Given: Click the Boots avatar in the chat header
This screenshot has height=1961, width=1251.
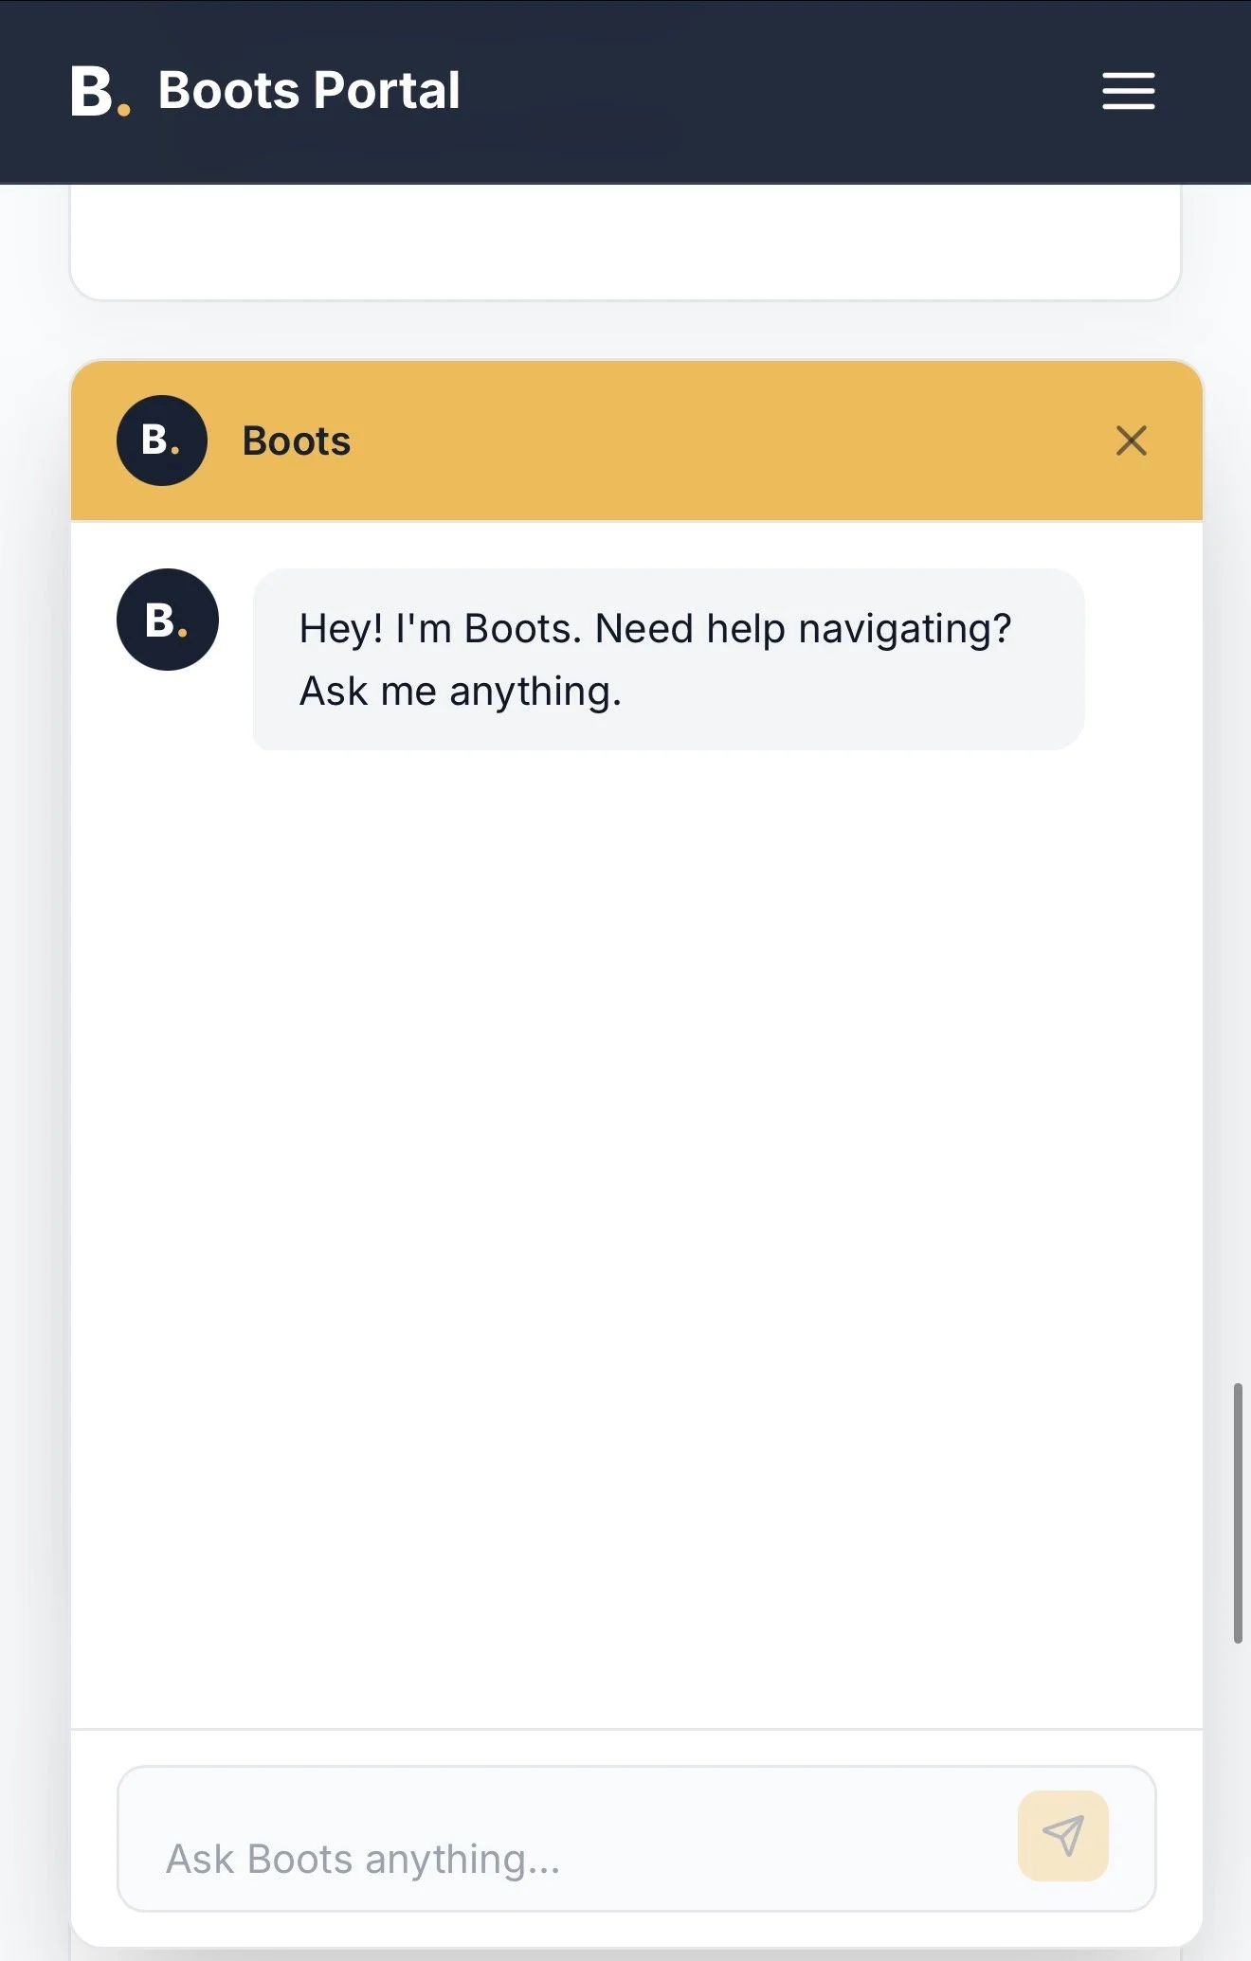Looking at the screenshot, I should coord(162,441).
